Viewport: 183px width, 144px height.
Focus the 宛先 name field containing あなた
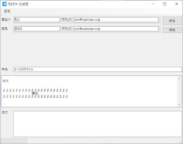point(37,29)
